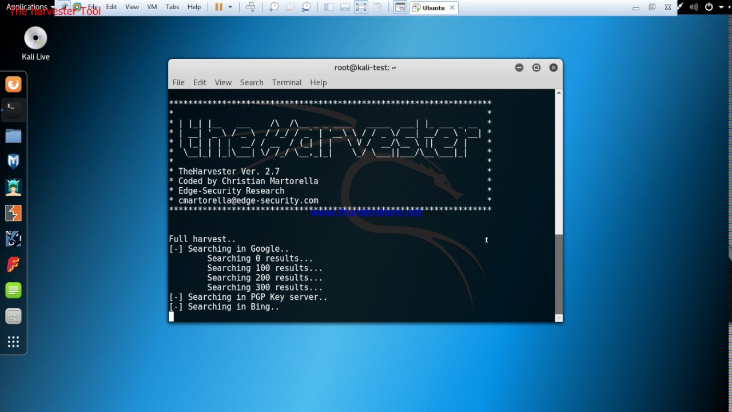Screen dimensions: 732x412
Task: Open VMware console view icon
Action: tap(400, 7)
